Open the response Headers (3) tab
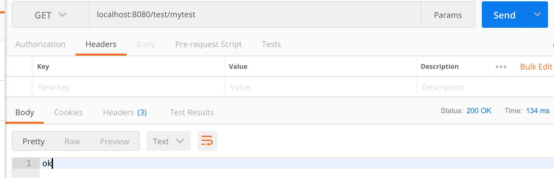 (125, 112)
